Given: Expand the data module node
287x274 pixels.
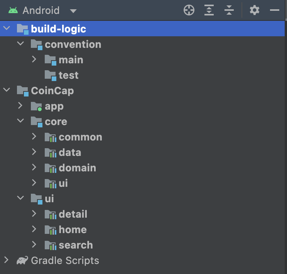Looking at the screenshot, I should 34,152.
